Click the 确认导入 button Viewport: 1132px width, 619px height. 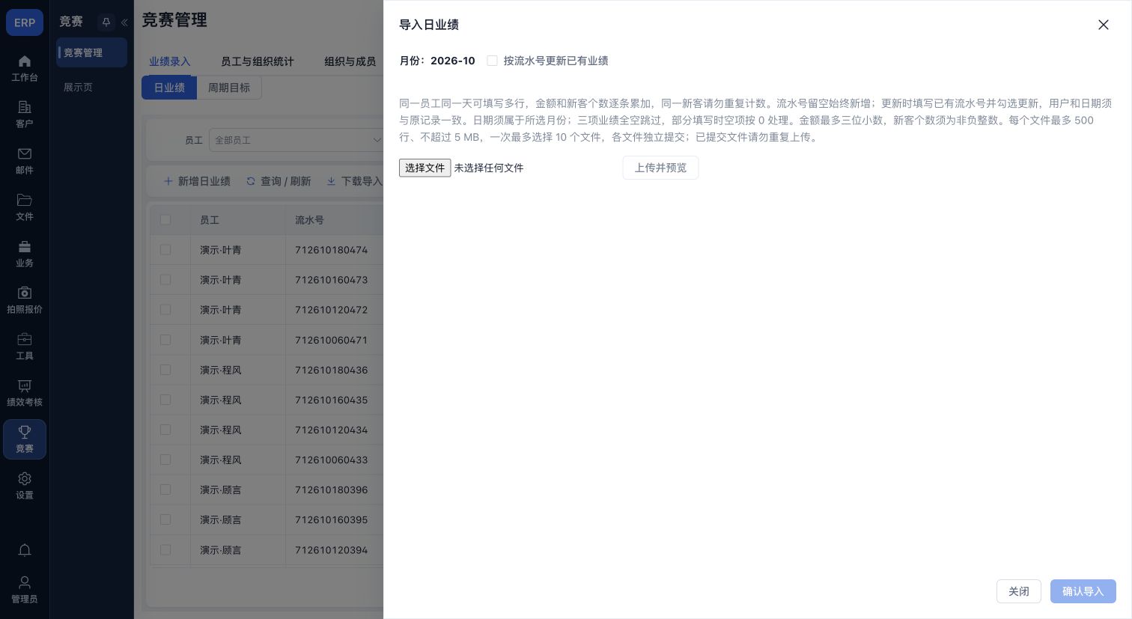pos(1083,591)
